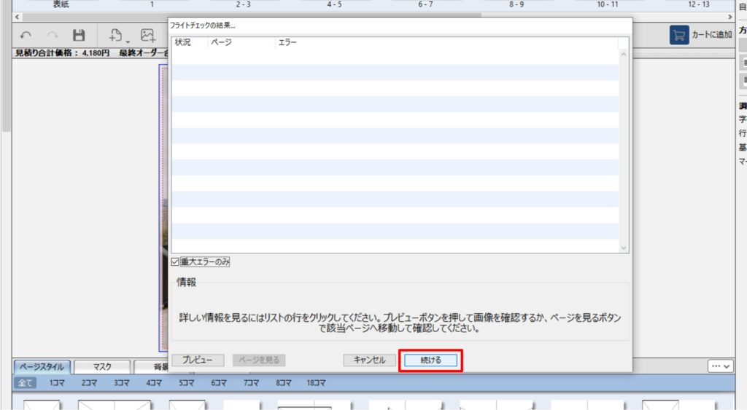
Task: Click the undo arrow icon
Action: point(26,35)
